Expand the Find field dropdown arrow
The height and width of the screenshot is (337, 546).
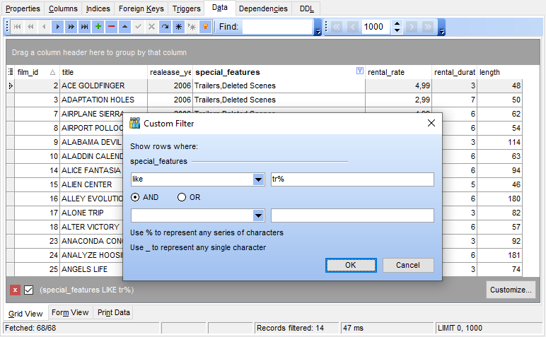click(x=318, y=31)
